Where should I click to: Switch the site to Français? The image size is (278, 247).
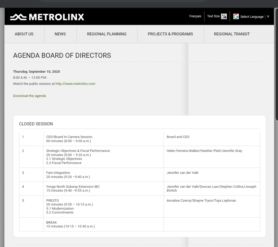pyautogui.click(x=195, y=16)
